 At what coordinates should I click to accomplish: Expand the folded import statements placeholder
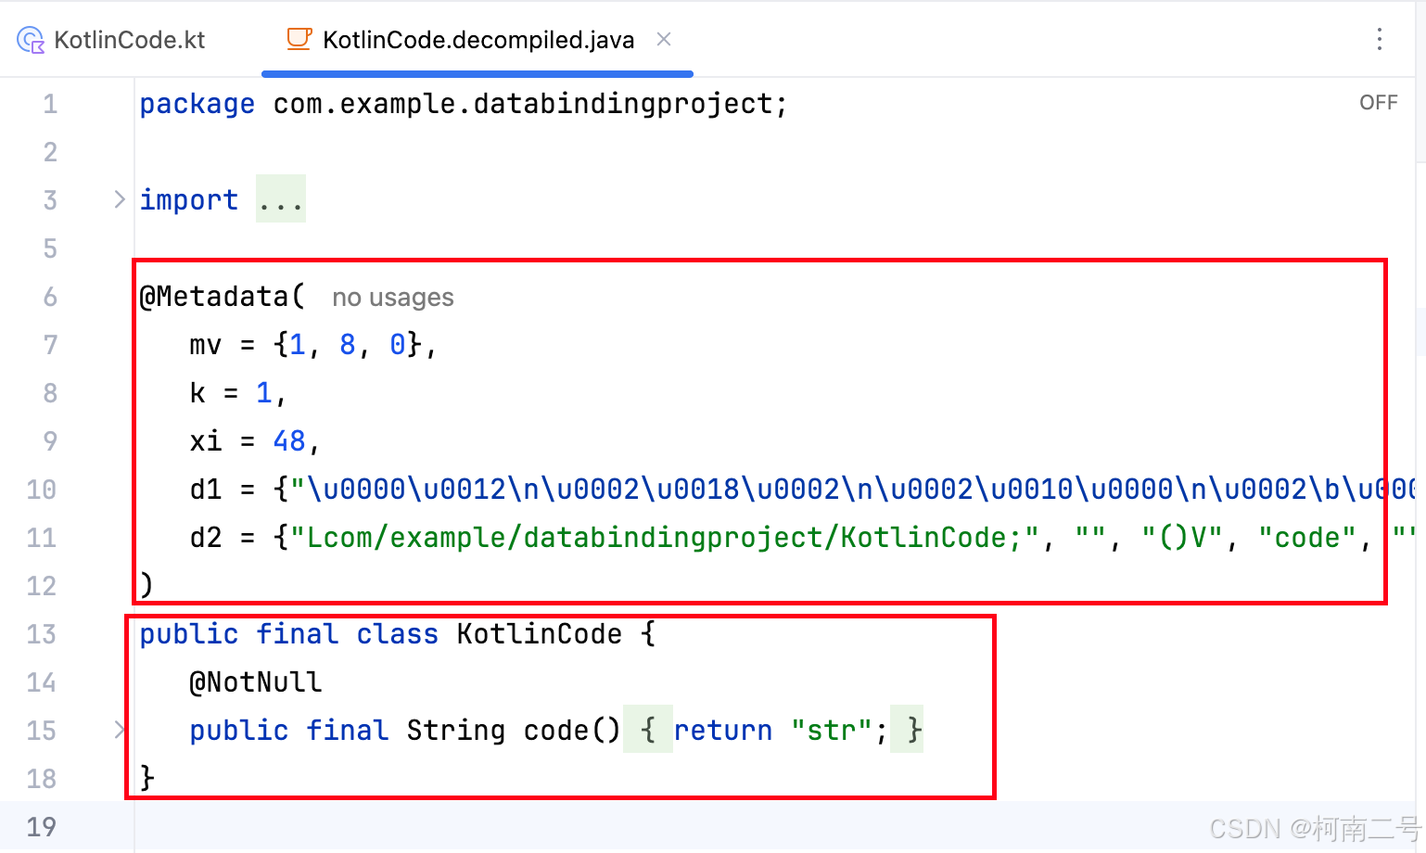(x=280, y=198)
